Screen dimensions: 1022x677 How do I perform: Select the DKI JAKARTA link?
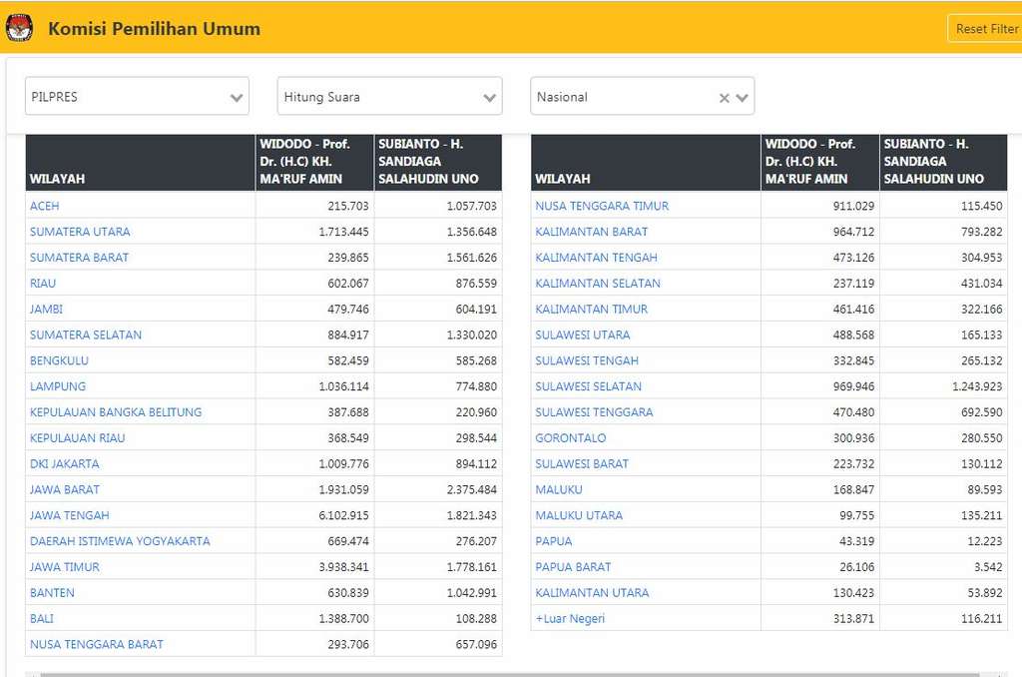point(65,463)
